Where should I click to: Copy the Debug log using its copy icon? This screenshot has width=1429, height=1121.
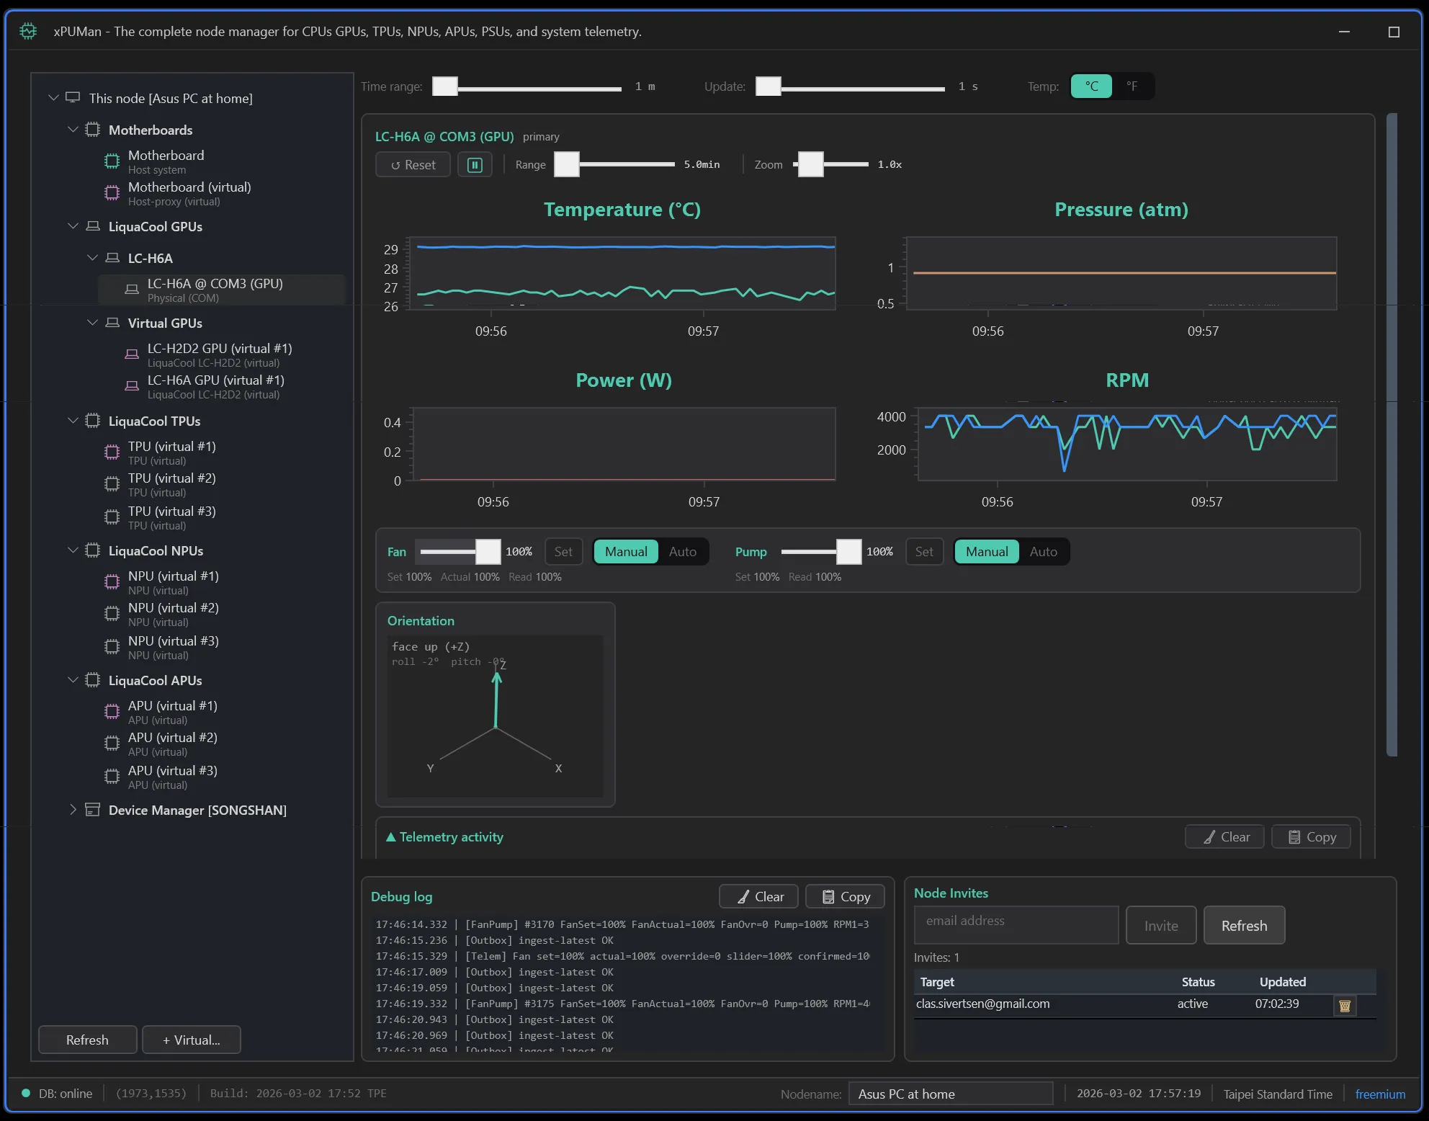pyautogui.click(x=844, y=896)
